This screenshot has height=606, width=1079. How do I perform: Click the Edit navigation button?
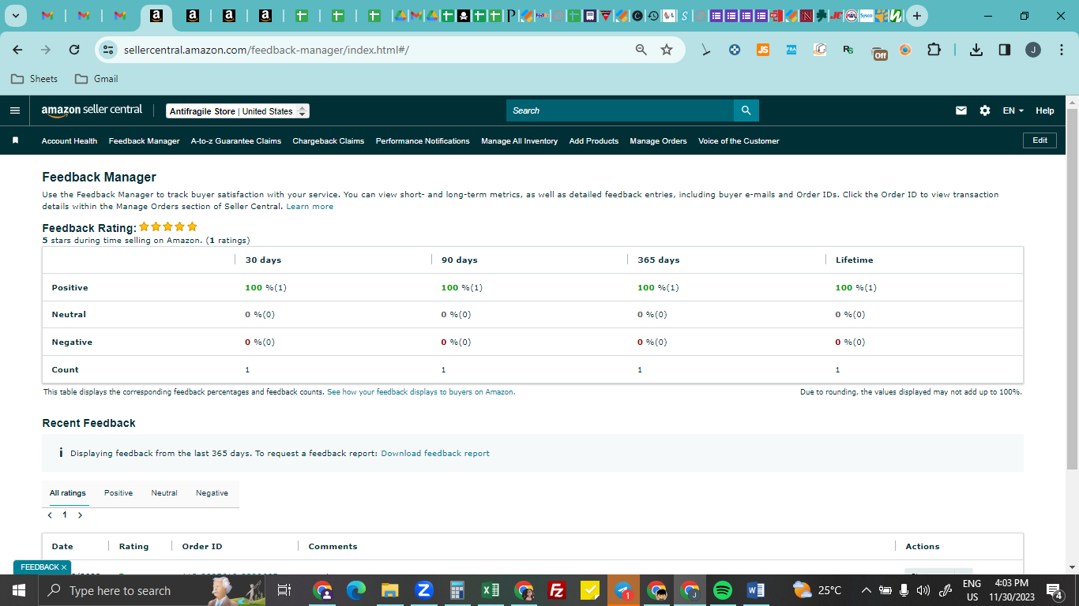point(1040,140)
